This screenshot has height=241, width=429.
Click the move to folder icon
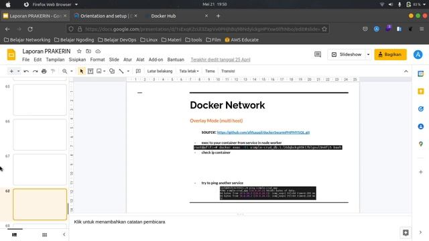(88, 51)
